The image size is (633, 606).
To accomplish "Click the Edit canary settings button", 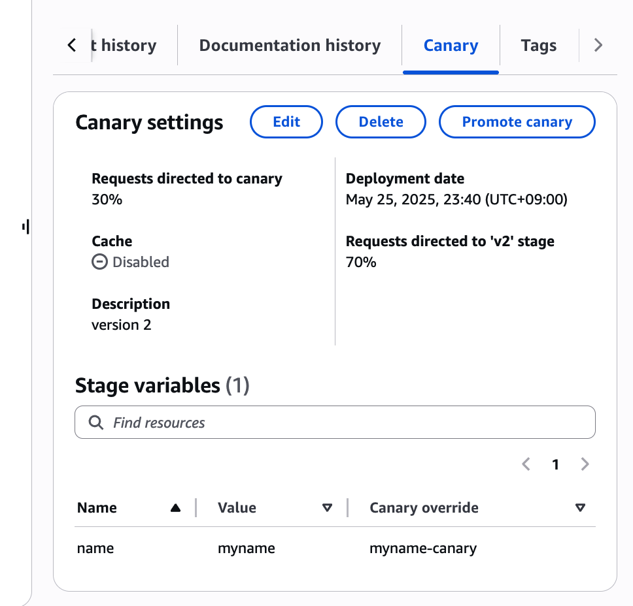I will [286, 122].
